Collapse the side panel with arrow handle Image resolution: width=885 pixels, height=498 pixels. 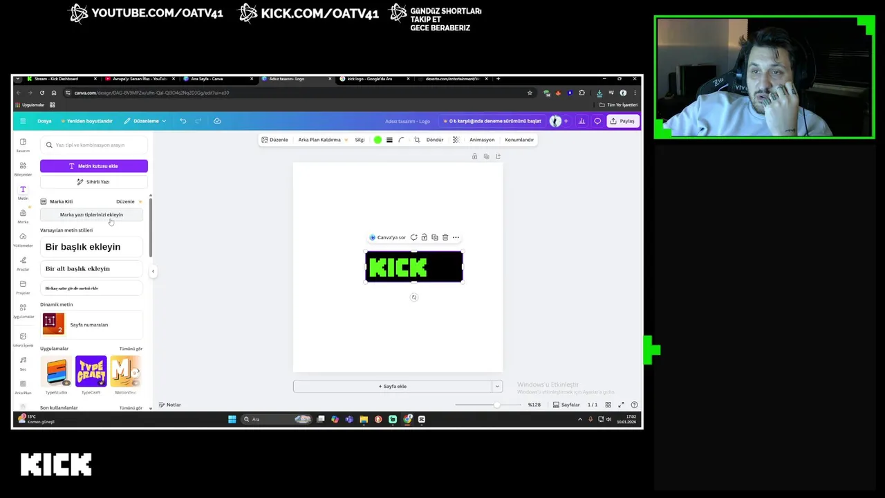tap(153, 271)
